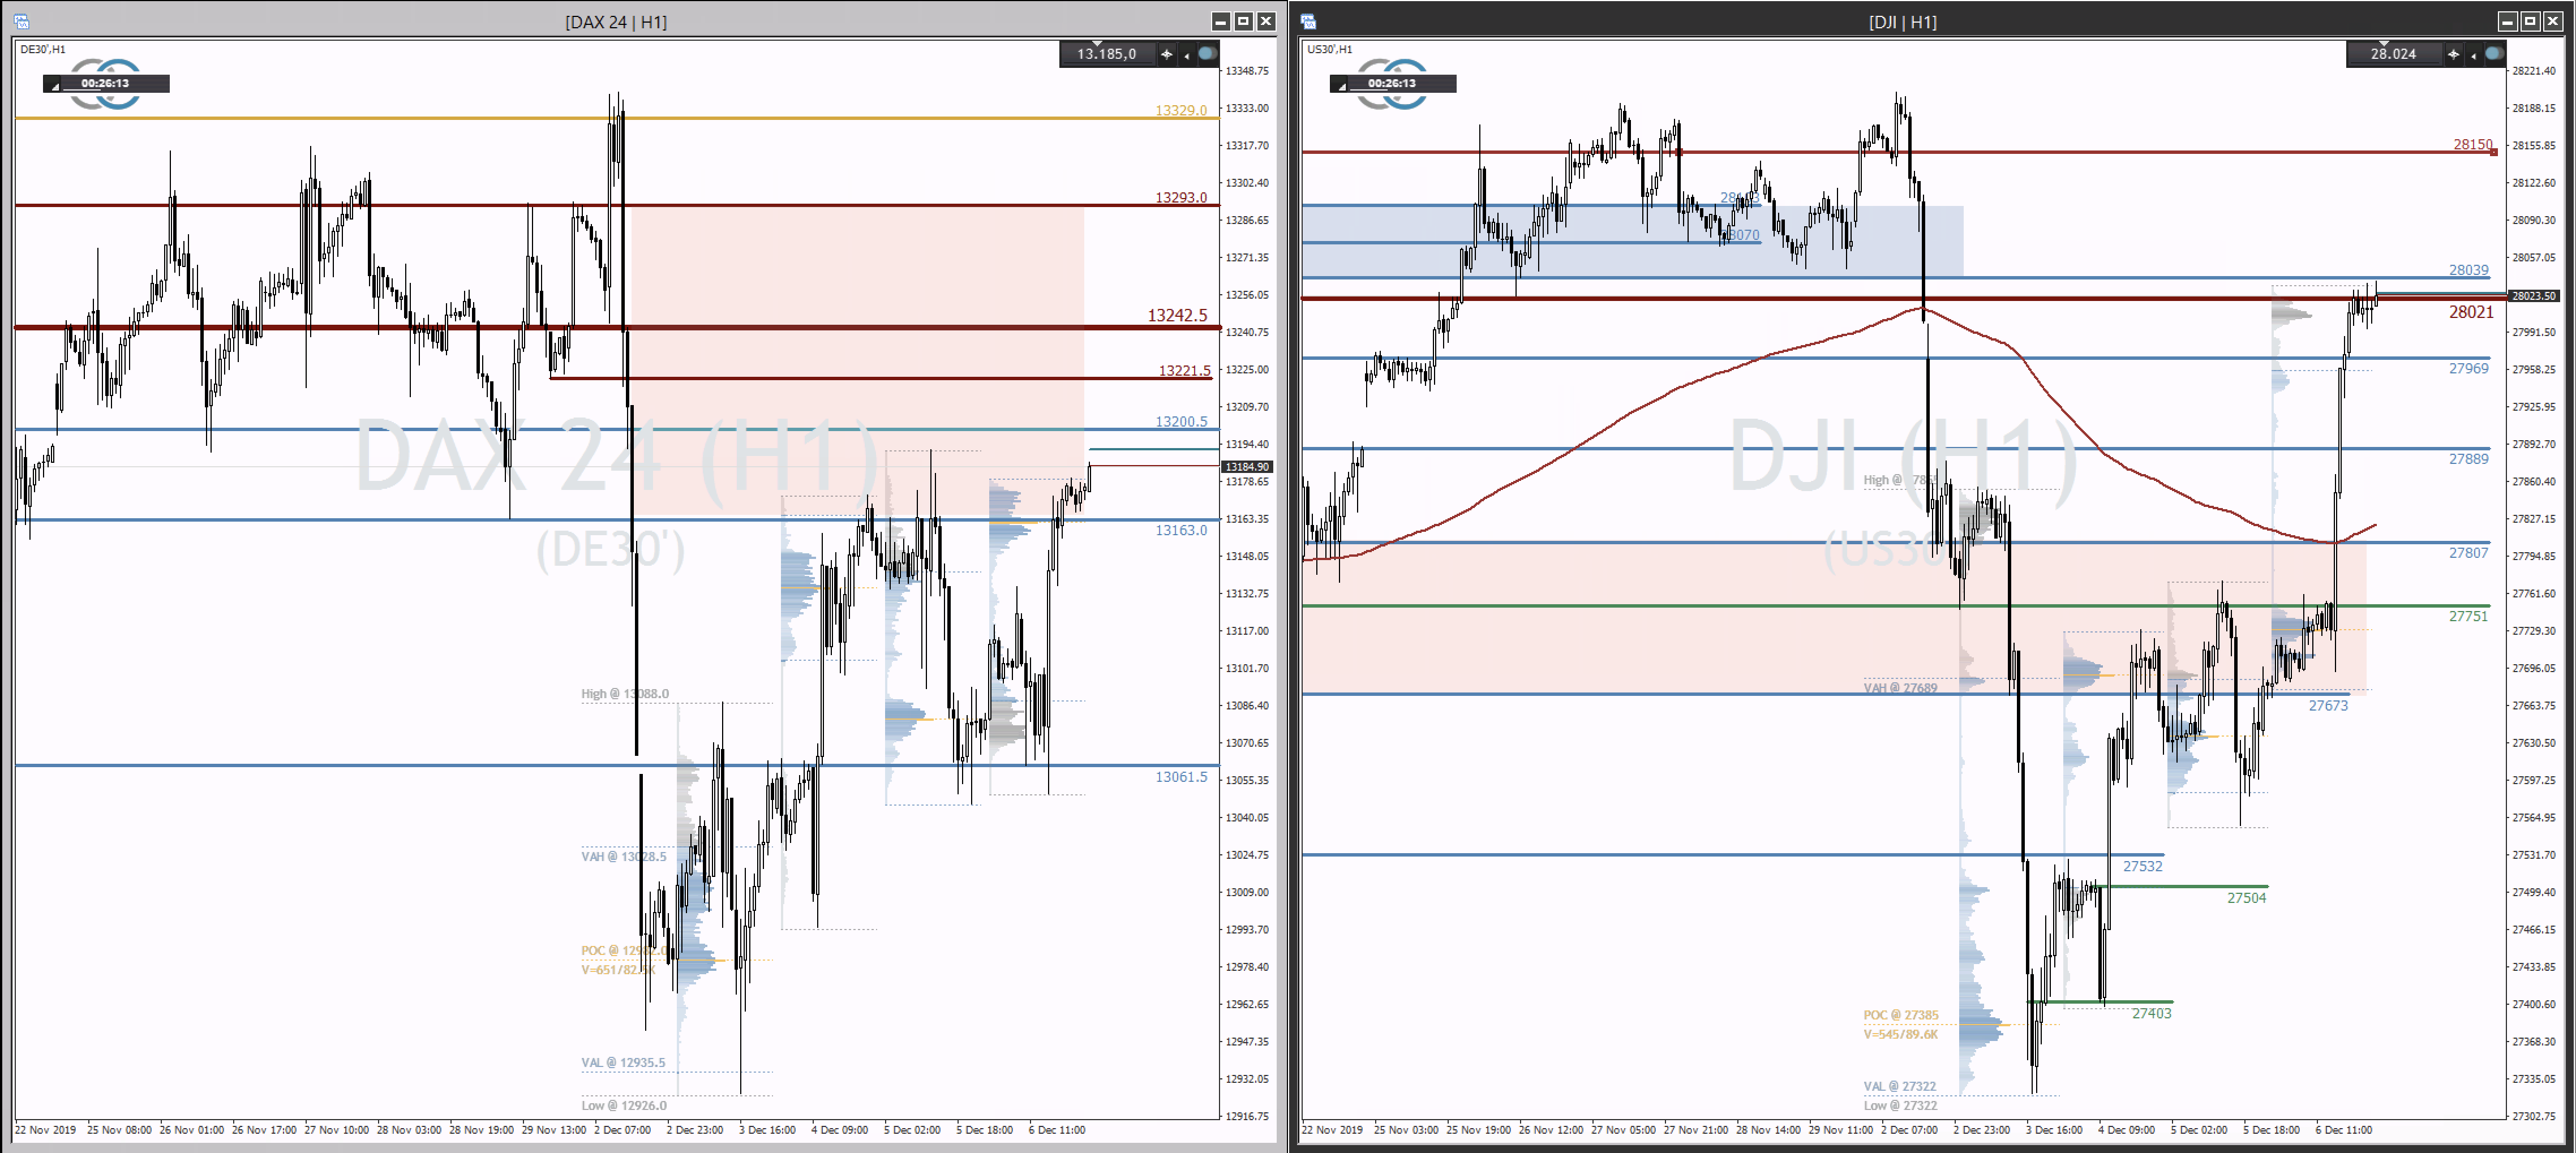Select the 27403 green level label
The height and width of the screenshot is (1153, 2576).
pyautogui.click(x=2151, y=1013)
